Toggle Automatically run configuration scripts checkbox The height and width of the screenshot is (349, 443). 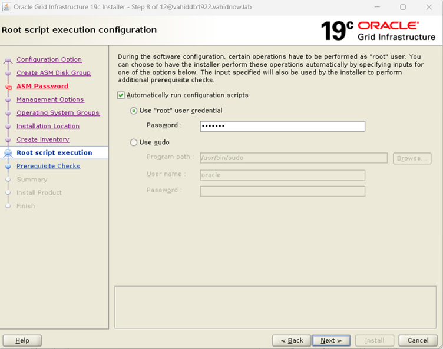[121, 95]
